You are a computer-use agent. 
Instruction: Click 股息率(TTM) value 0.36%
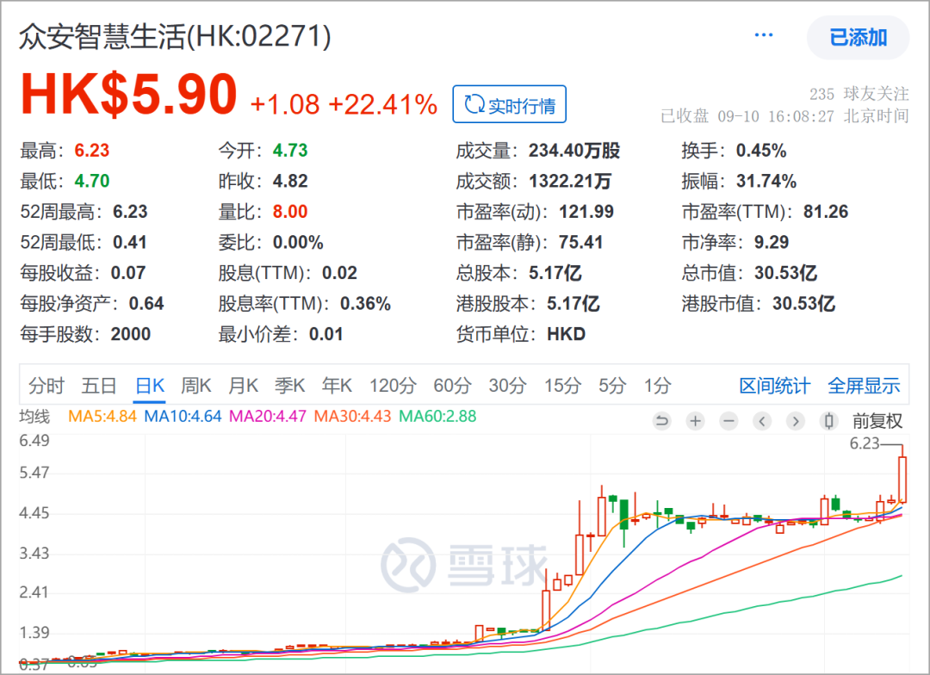[365, 304]
